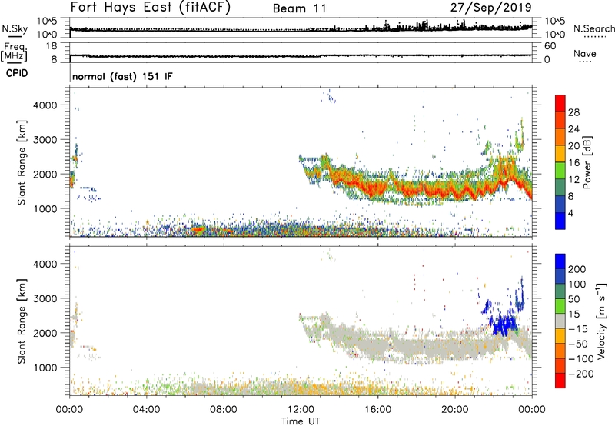Click the date '27/Sep/2019'
Viewport: 615px width, 426px height.
coord(490,8)
